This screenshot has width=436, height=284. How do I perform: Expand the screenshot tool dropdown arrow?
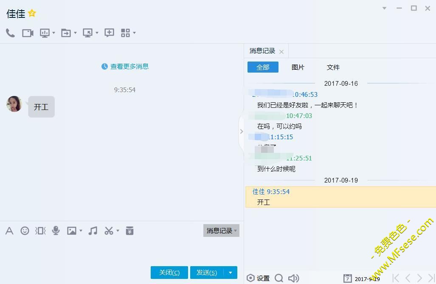tap(118, 231)
